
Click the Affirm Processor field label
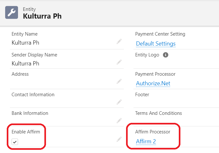tap(153, 132)
